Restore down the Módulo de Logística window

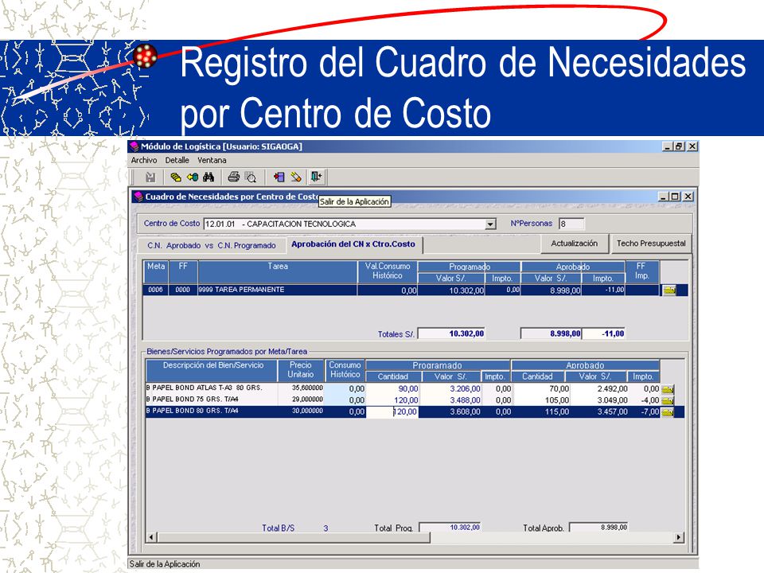pyautogui.click(x=679, y=146)
